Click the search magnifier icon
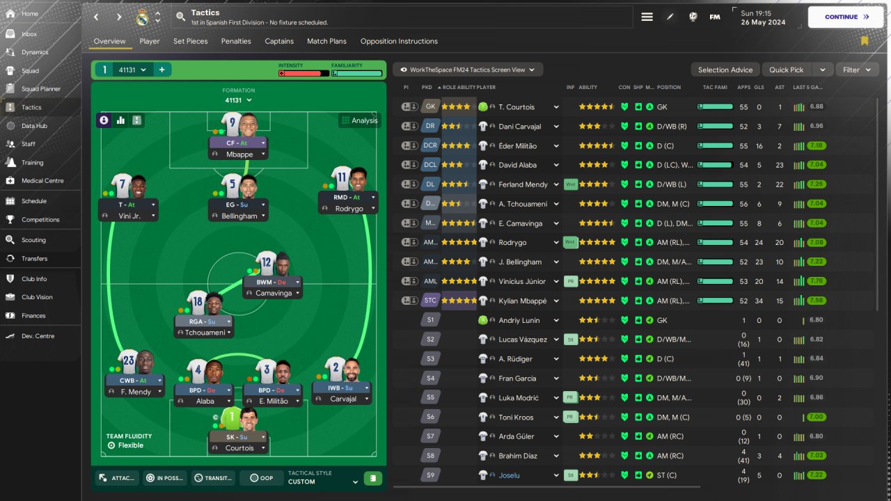The height and width of the screenshot is (501, 891). click(x=181, y=17)
